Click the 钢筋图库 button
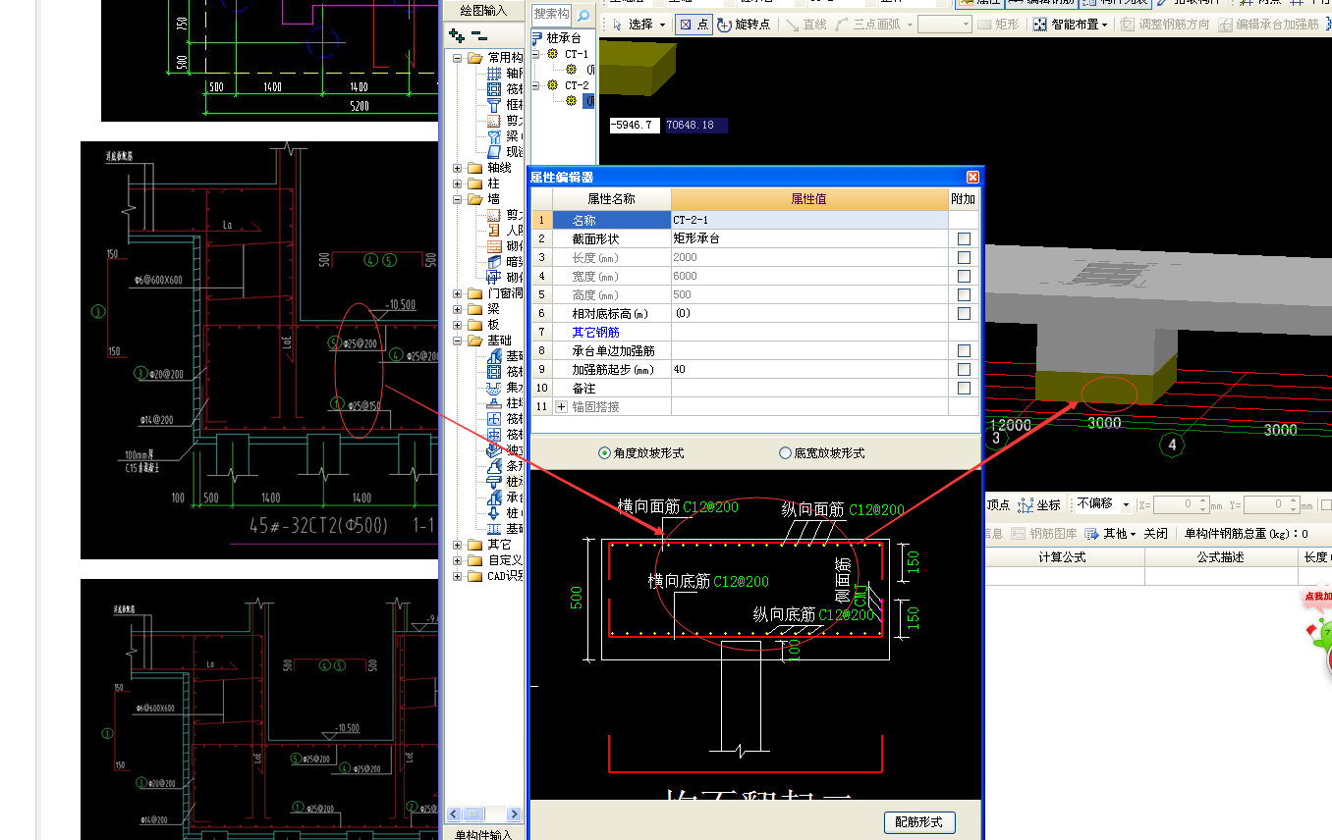The height and width of the screenshot is (840, 1332). [1043, 534]
